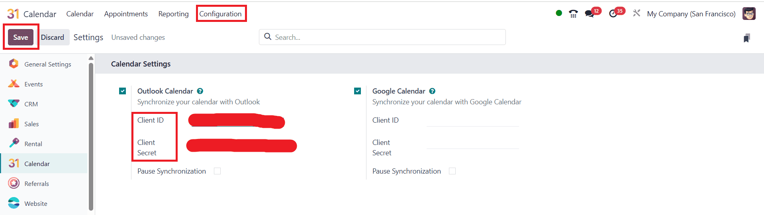Enable Google Pause Synchronization checkbox
Image resolution: width=764 pixels, height=215 pixels.
coord(452,171)
